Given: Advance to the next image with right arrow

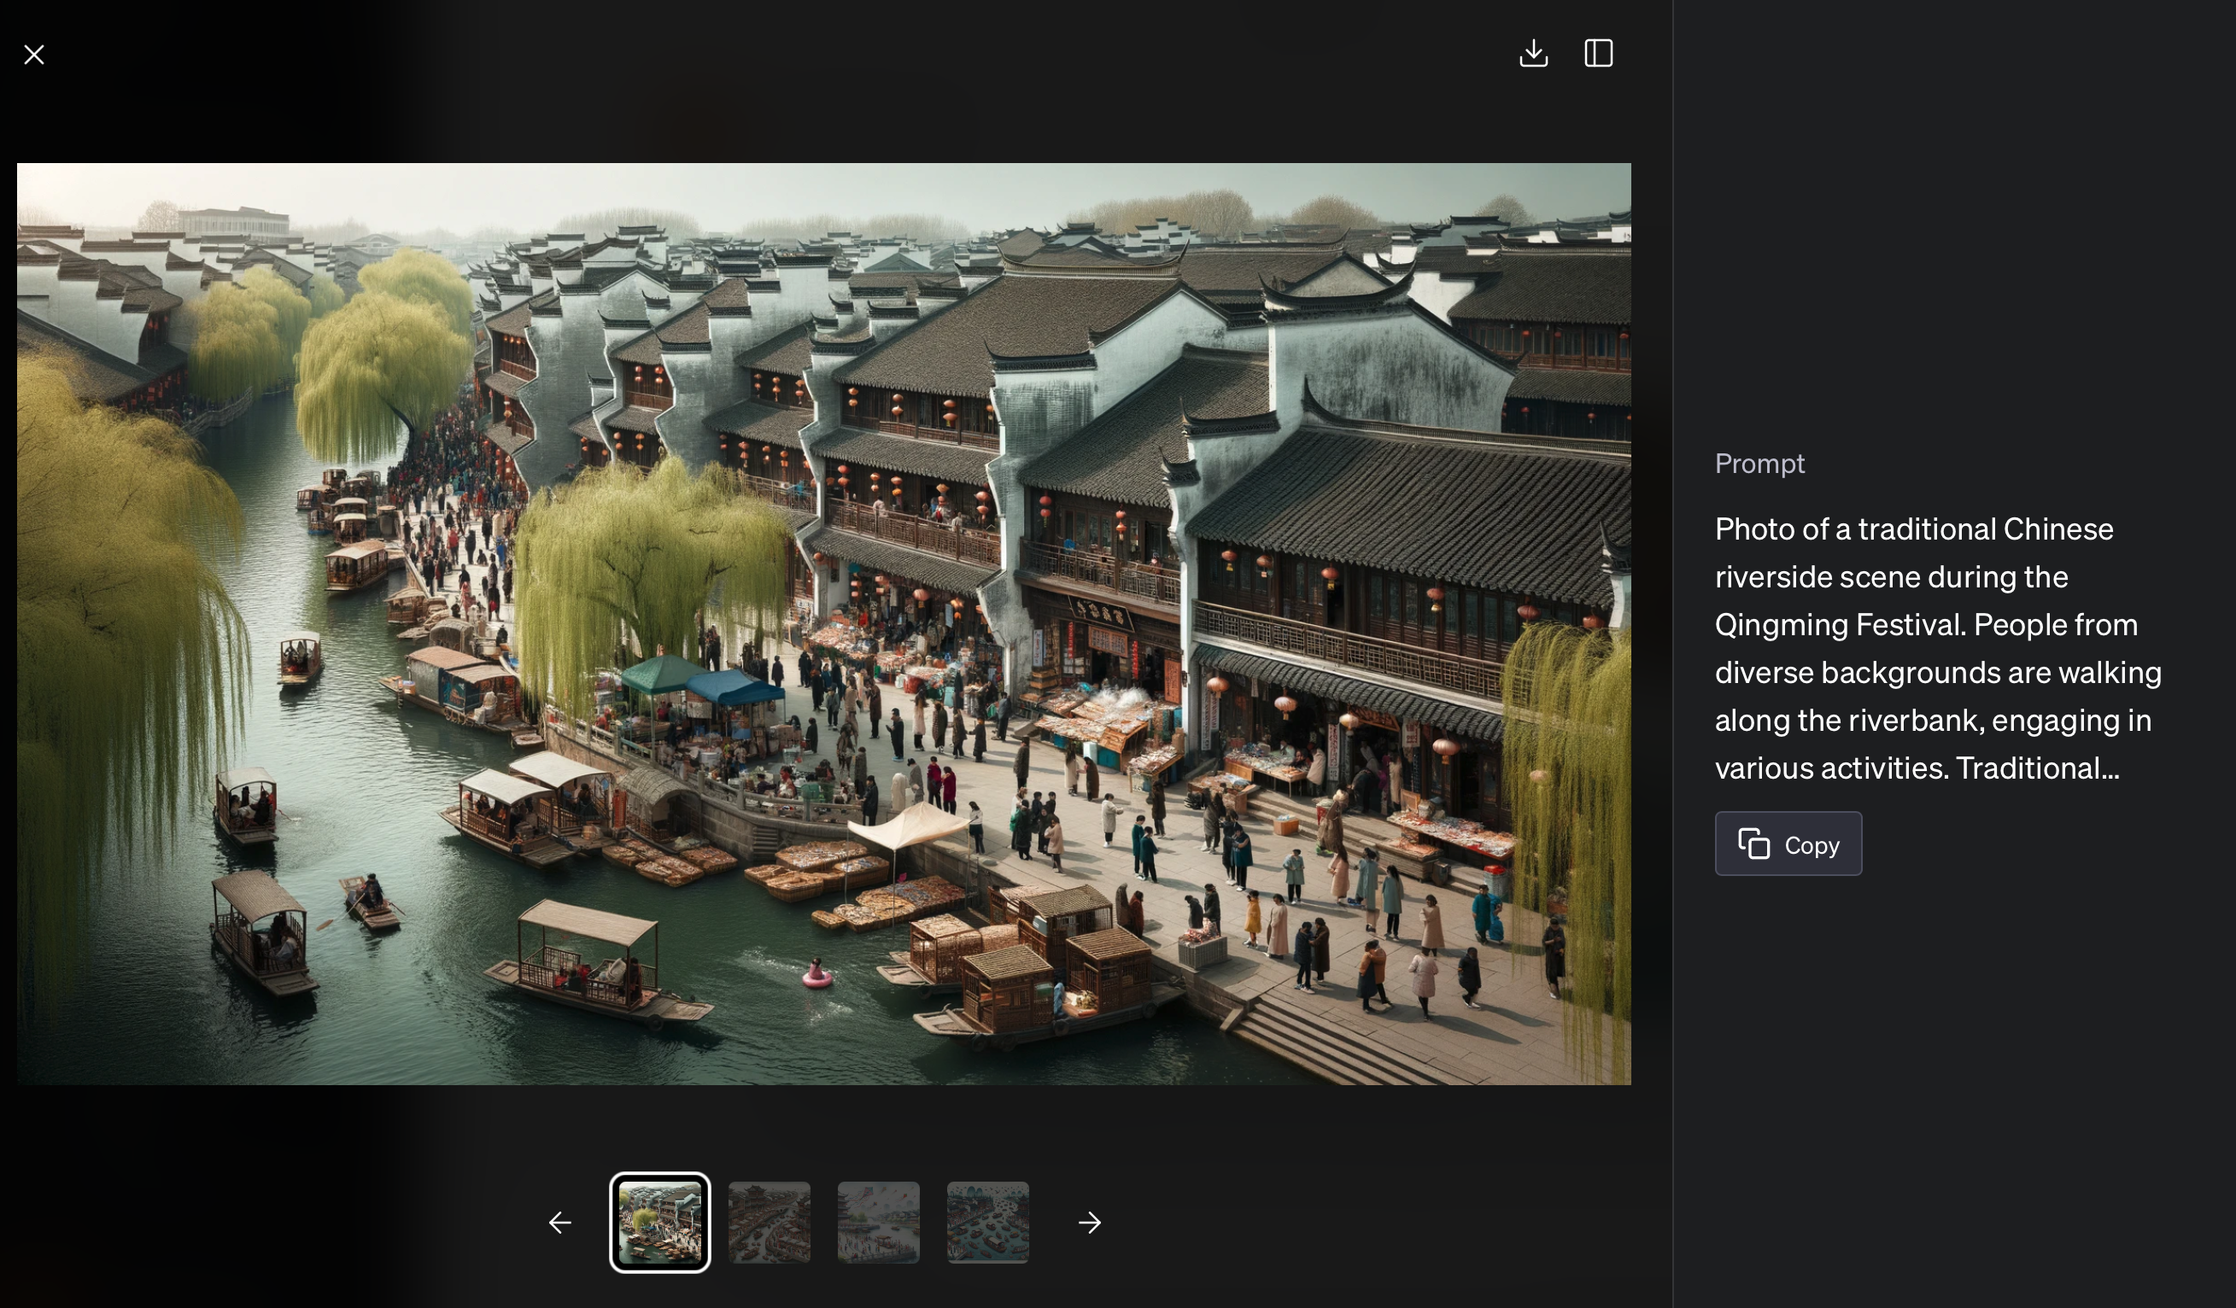Looking at the screenshot, I should pos(1089,1222).
